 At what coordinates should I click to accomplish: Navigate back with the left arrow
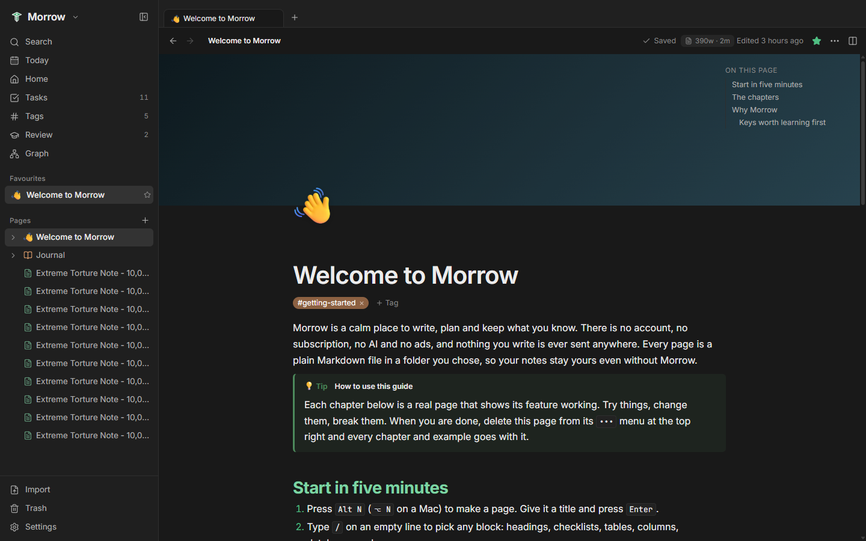173,41
